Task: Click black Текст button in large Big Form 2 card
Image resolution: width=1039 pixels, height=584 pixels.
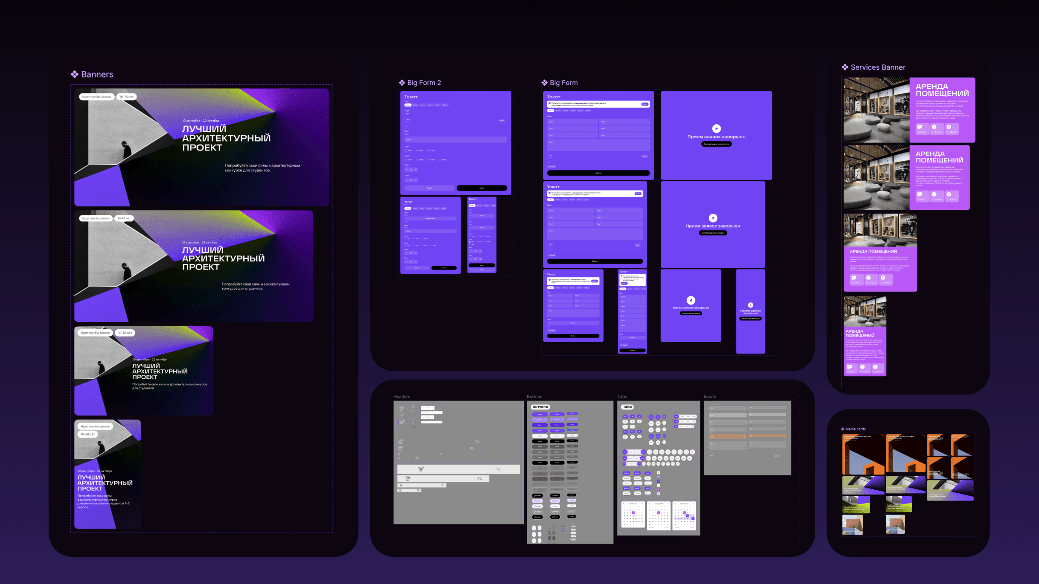Action: [482, 188]
